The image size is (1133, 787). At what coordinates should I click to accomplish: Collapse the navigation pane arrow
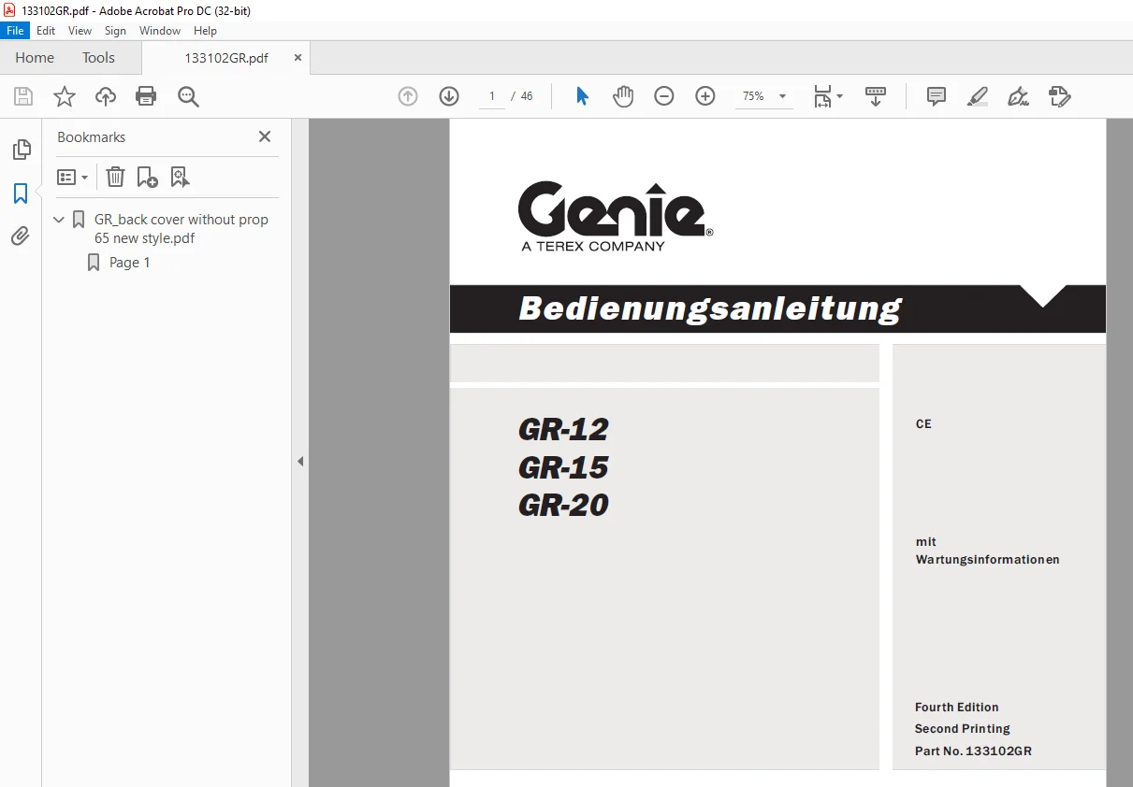click(300, 461)
